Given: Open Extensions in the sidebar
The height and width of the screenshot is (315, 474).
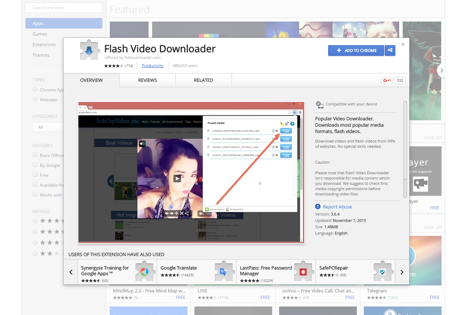Looking at the screenshot, I should pyautogui.click(x=44, y=44).
